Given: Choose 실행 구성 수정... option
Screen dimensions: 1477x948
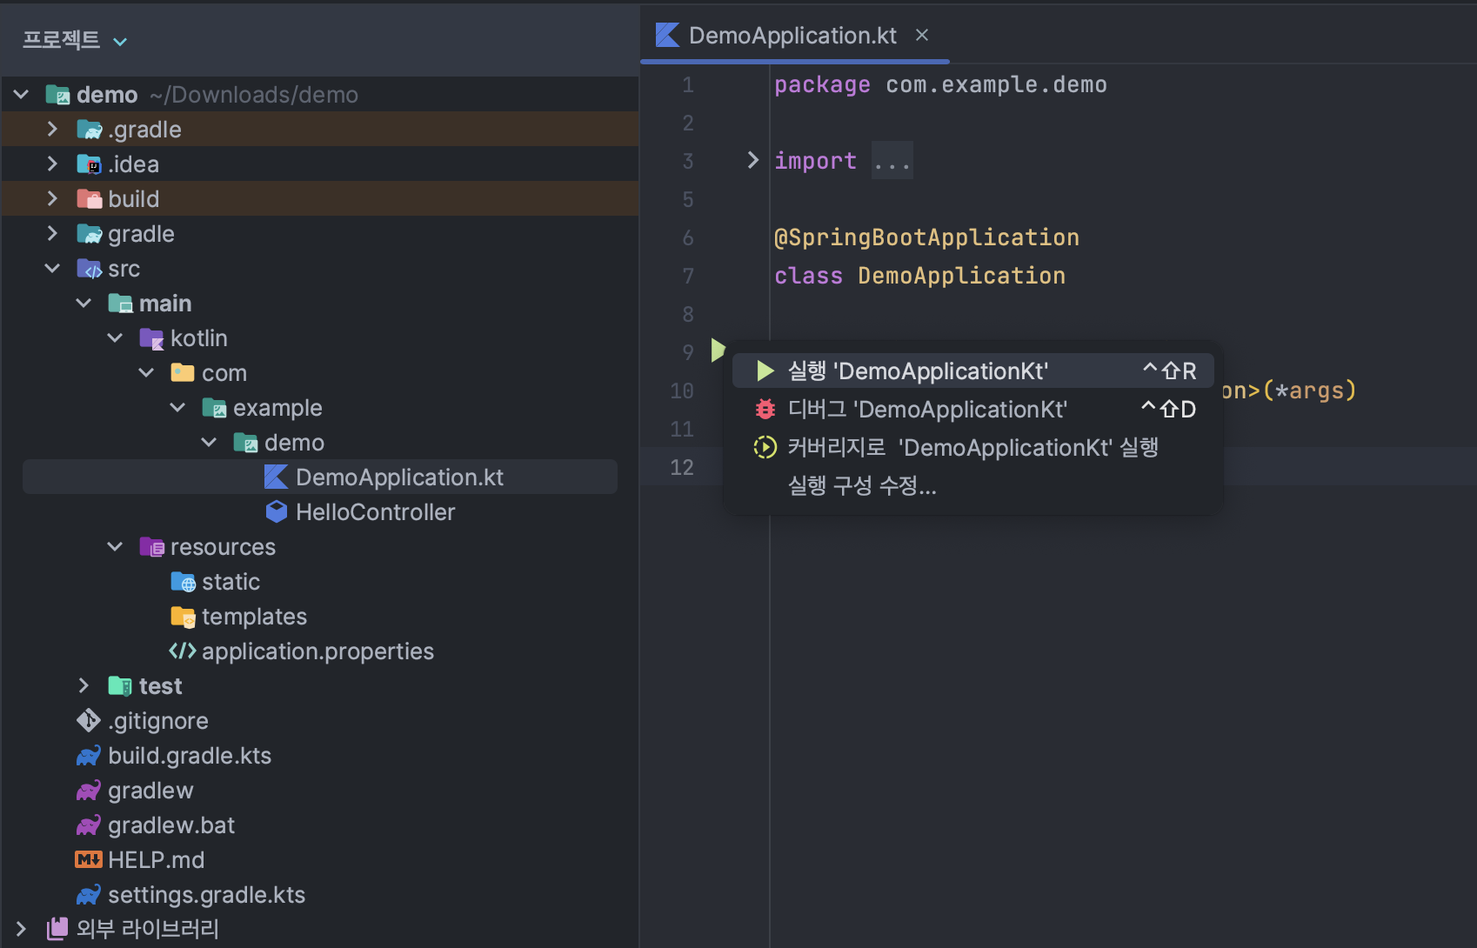Looking at the screenshot, I should (x=862, y=485).
